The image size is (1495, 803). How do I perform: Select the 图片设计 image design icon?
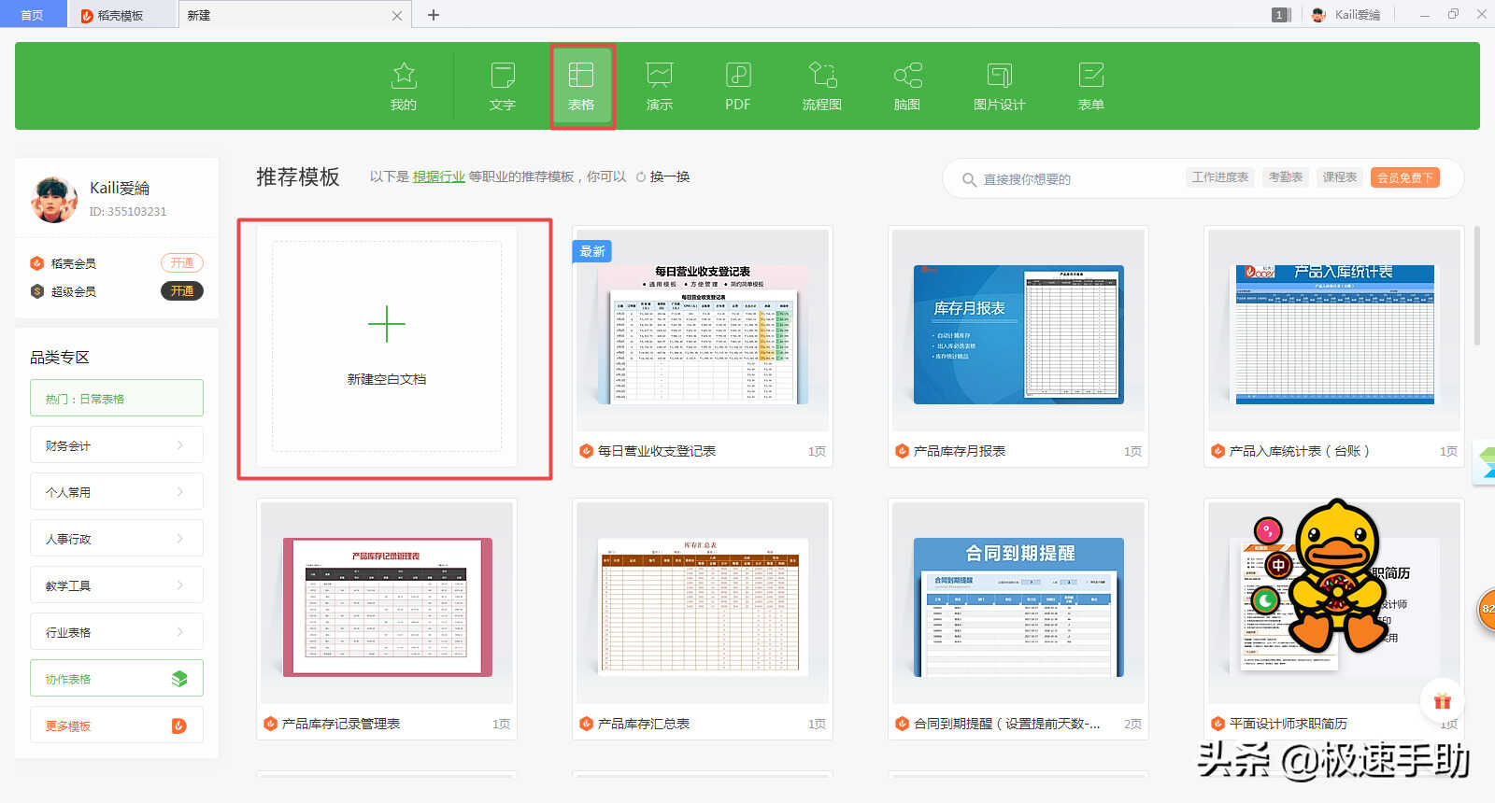1000,75
